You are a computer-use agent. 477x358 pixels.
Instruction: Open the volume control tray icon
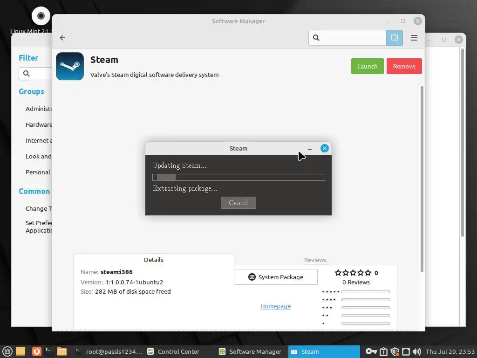417,351
